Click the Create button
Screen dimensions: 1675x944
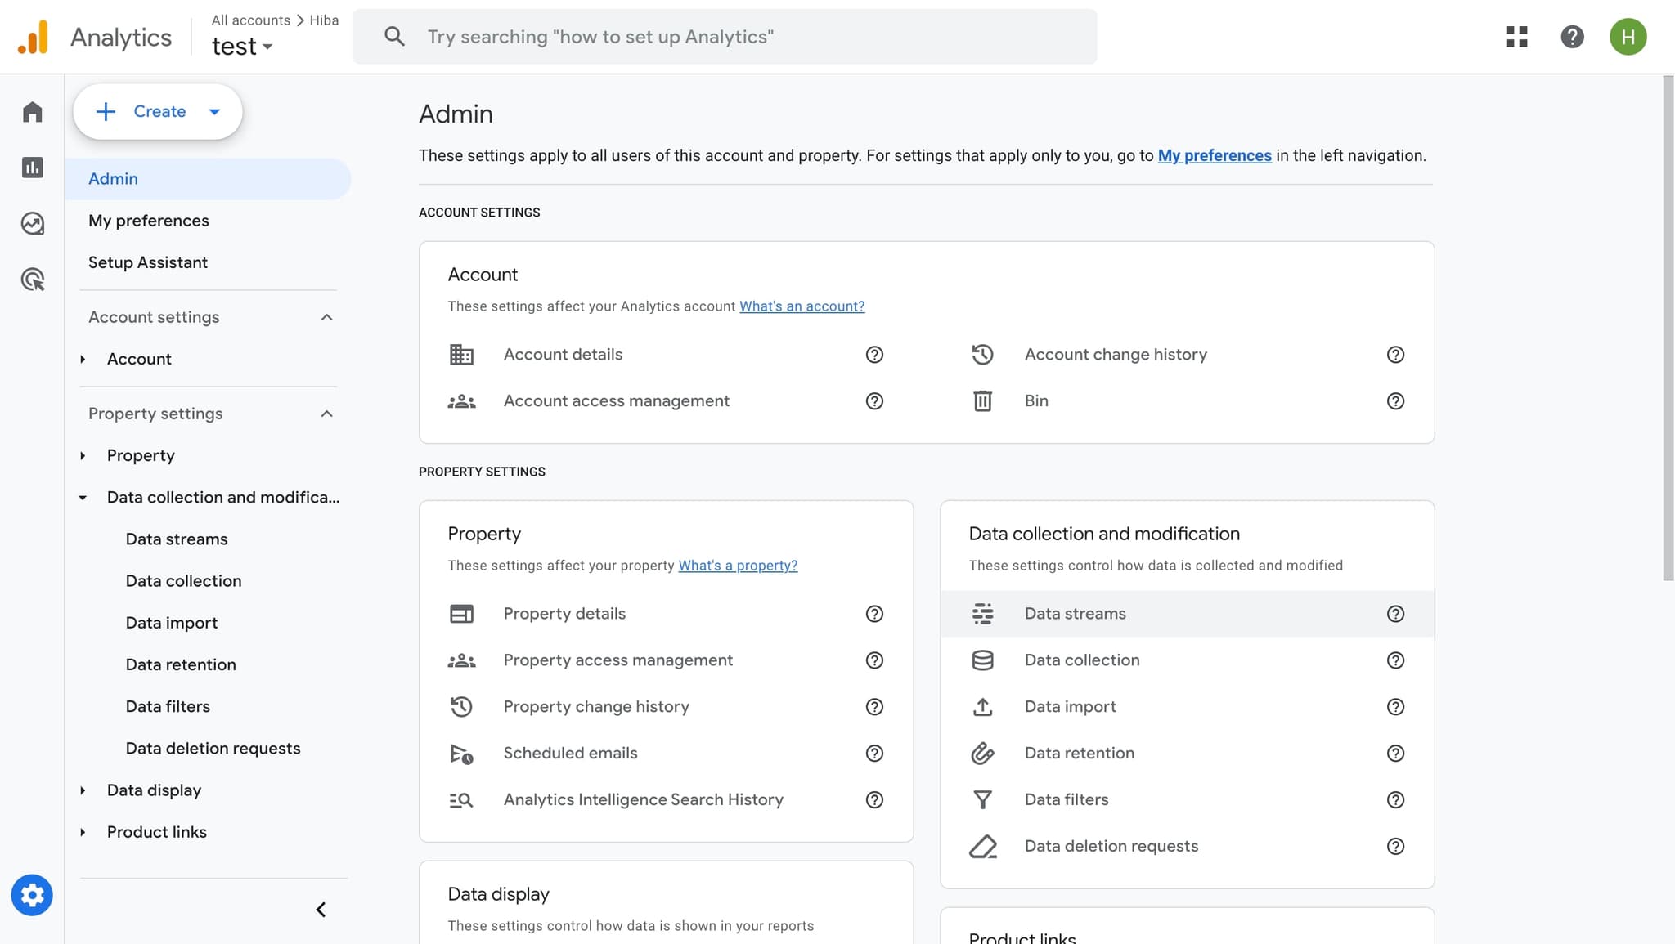(157, 111)
